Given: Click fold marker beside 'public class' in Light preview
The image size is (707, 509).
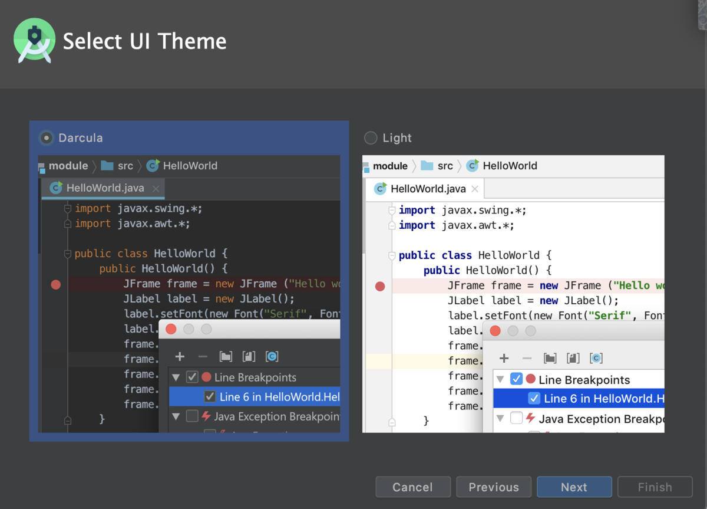Looking at the screenshot, I should pyautogui.click(x=392, y=255).
